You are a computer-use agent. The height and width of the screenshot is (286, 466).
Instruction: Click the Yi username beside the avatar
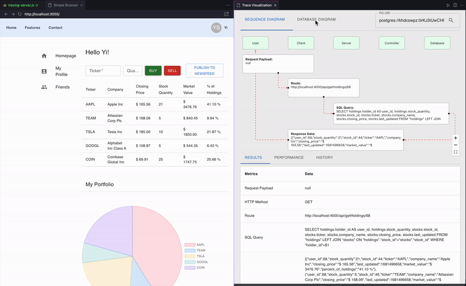pos(226,28)
